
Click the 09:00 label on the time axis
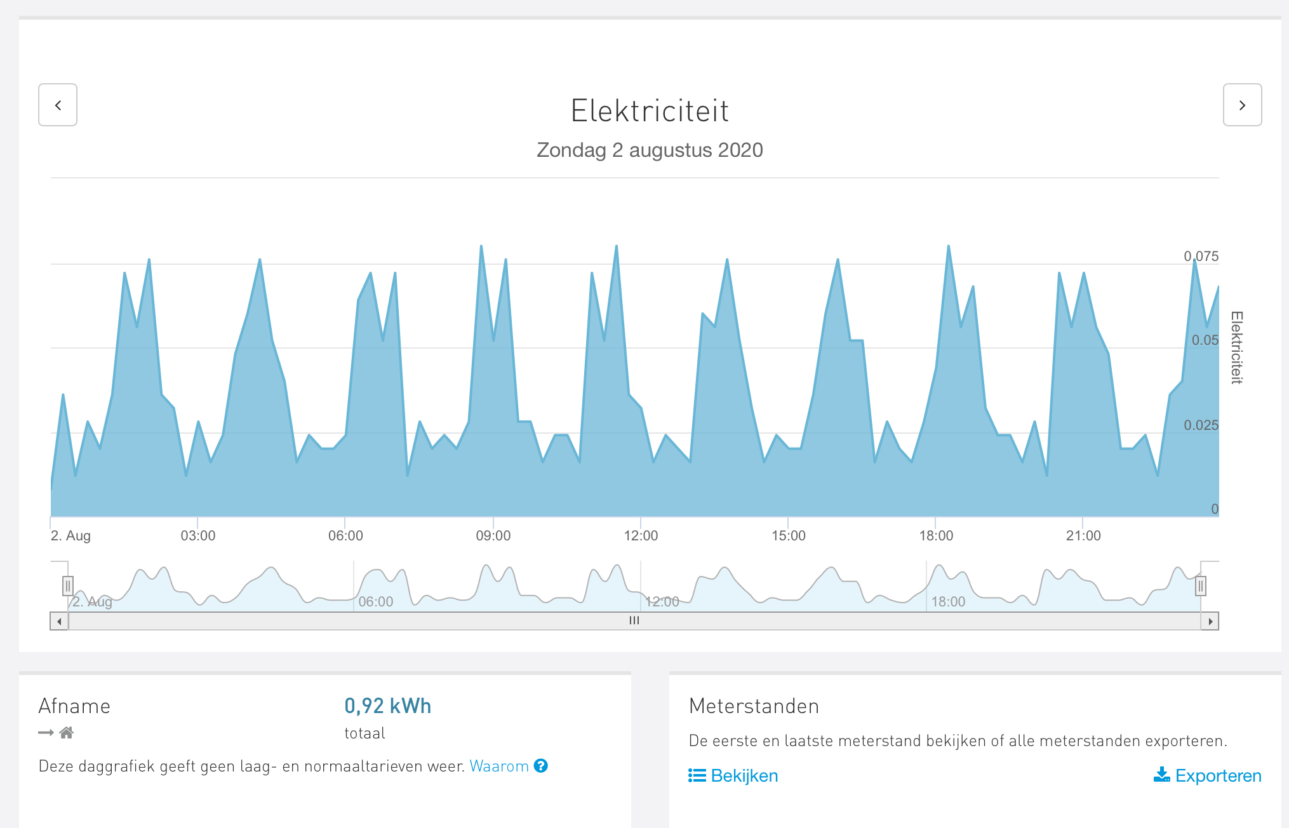493,535
